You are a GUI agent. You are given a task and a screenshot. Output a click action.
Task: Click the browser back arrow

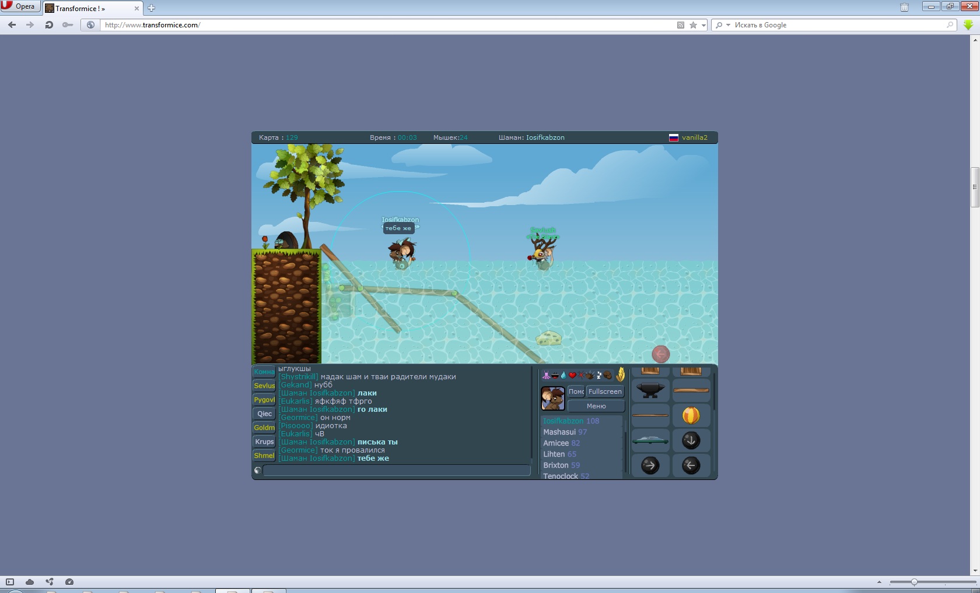coord(12,25)
